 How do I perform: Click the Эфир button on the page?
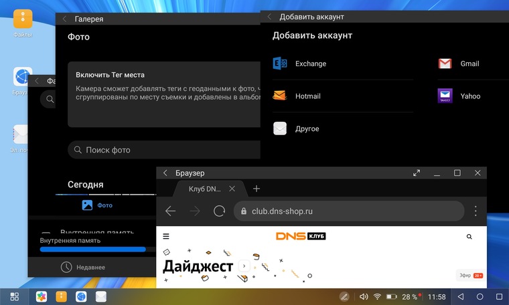(469, 275)
